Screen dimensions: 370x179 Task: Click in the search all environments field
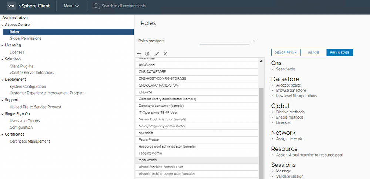tap(124, 6)
